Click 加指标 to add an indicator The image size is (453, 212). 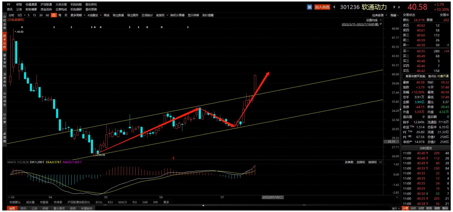(361, 162)
